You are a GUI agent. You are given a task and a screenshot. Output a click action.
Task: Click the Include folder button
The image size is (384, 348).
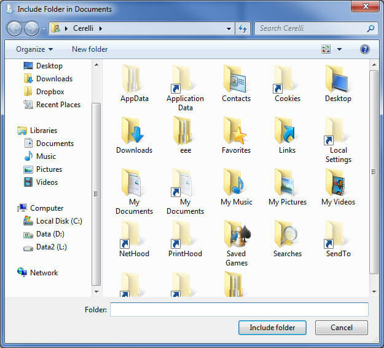click(x=272, y=328)
